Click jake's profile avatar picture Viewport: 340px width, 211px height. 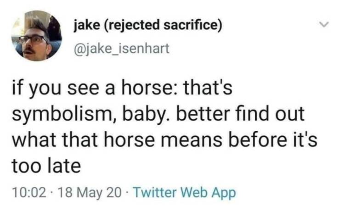click(36, 35)
